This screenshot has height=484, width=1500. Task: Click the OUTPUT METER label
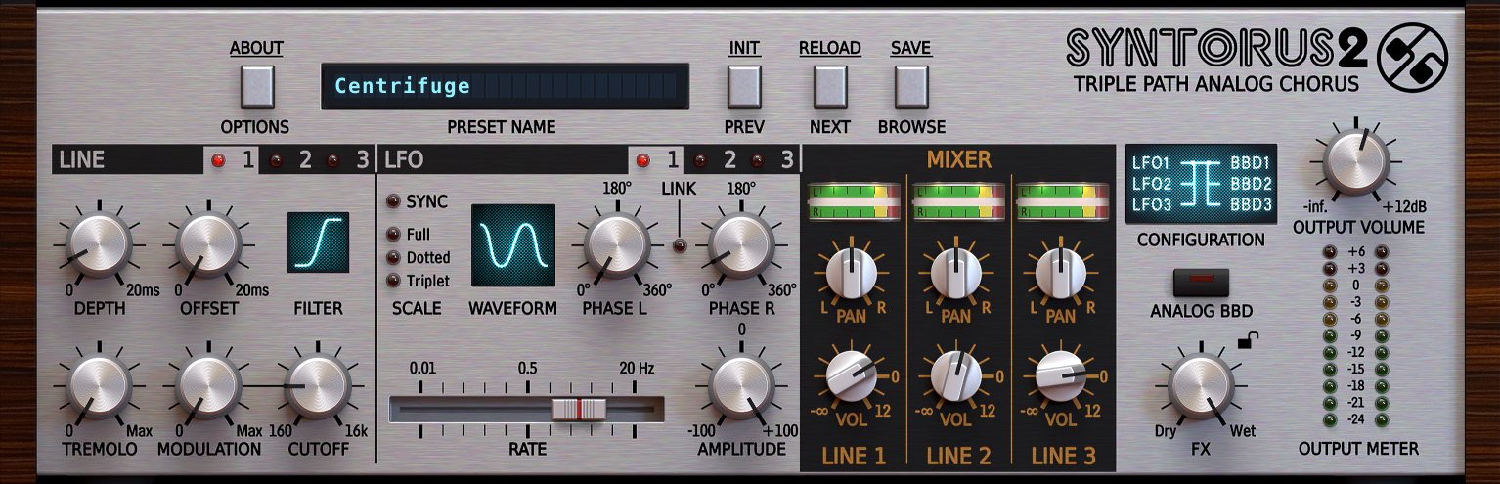(x=1358, y=449)
